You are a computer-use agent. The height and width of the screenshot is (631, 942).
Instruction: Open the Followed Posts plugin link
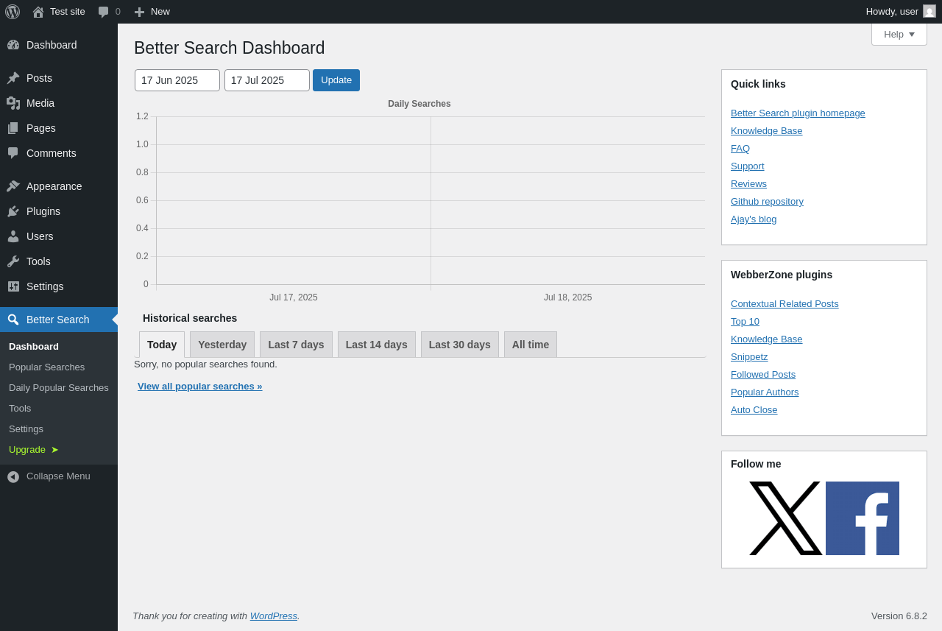763,374
